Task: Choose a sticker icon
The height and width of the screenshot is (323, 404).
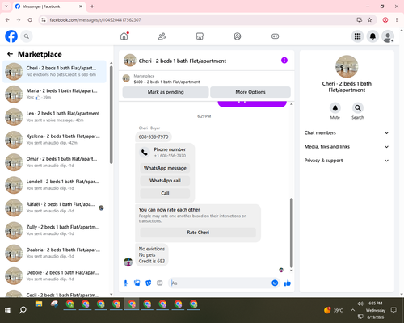Action: [149, 283]
